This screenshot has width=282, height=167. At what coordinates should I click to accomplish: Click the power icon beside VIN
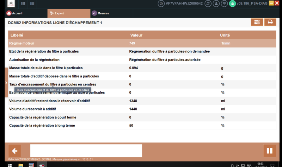[x=161, y=4]
